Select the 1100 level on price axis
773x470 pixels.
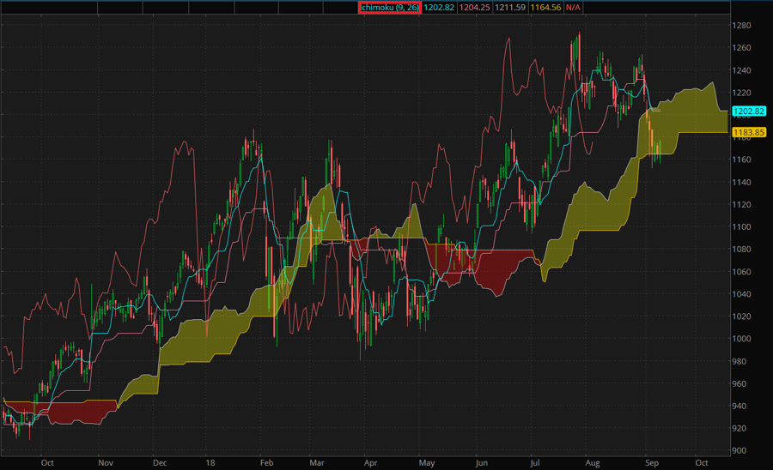(741, 227)
